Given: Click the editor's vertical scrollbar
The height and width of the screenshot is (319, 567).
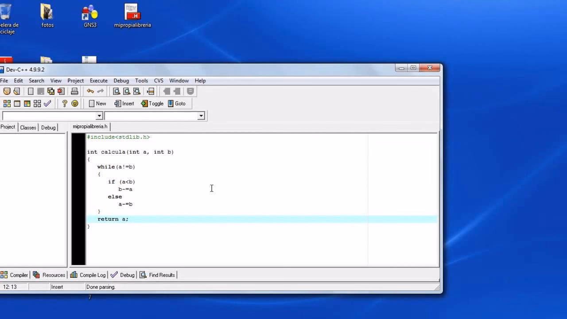Looking at the screenshot, I should pyautogui.click(x=439, y=199).
